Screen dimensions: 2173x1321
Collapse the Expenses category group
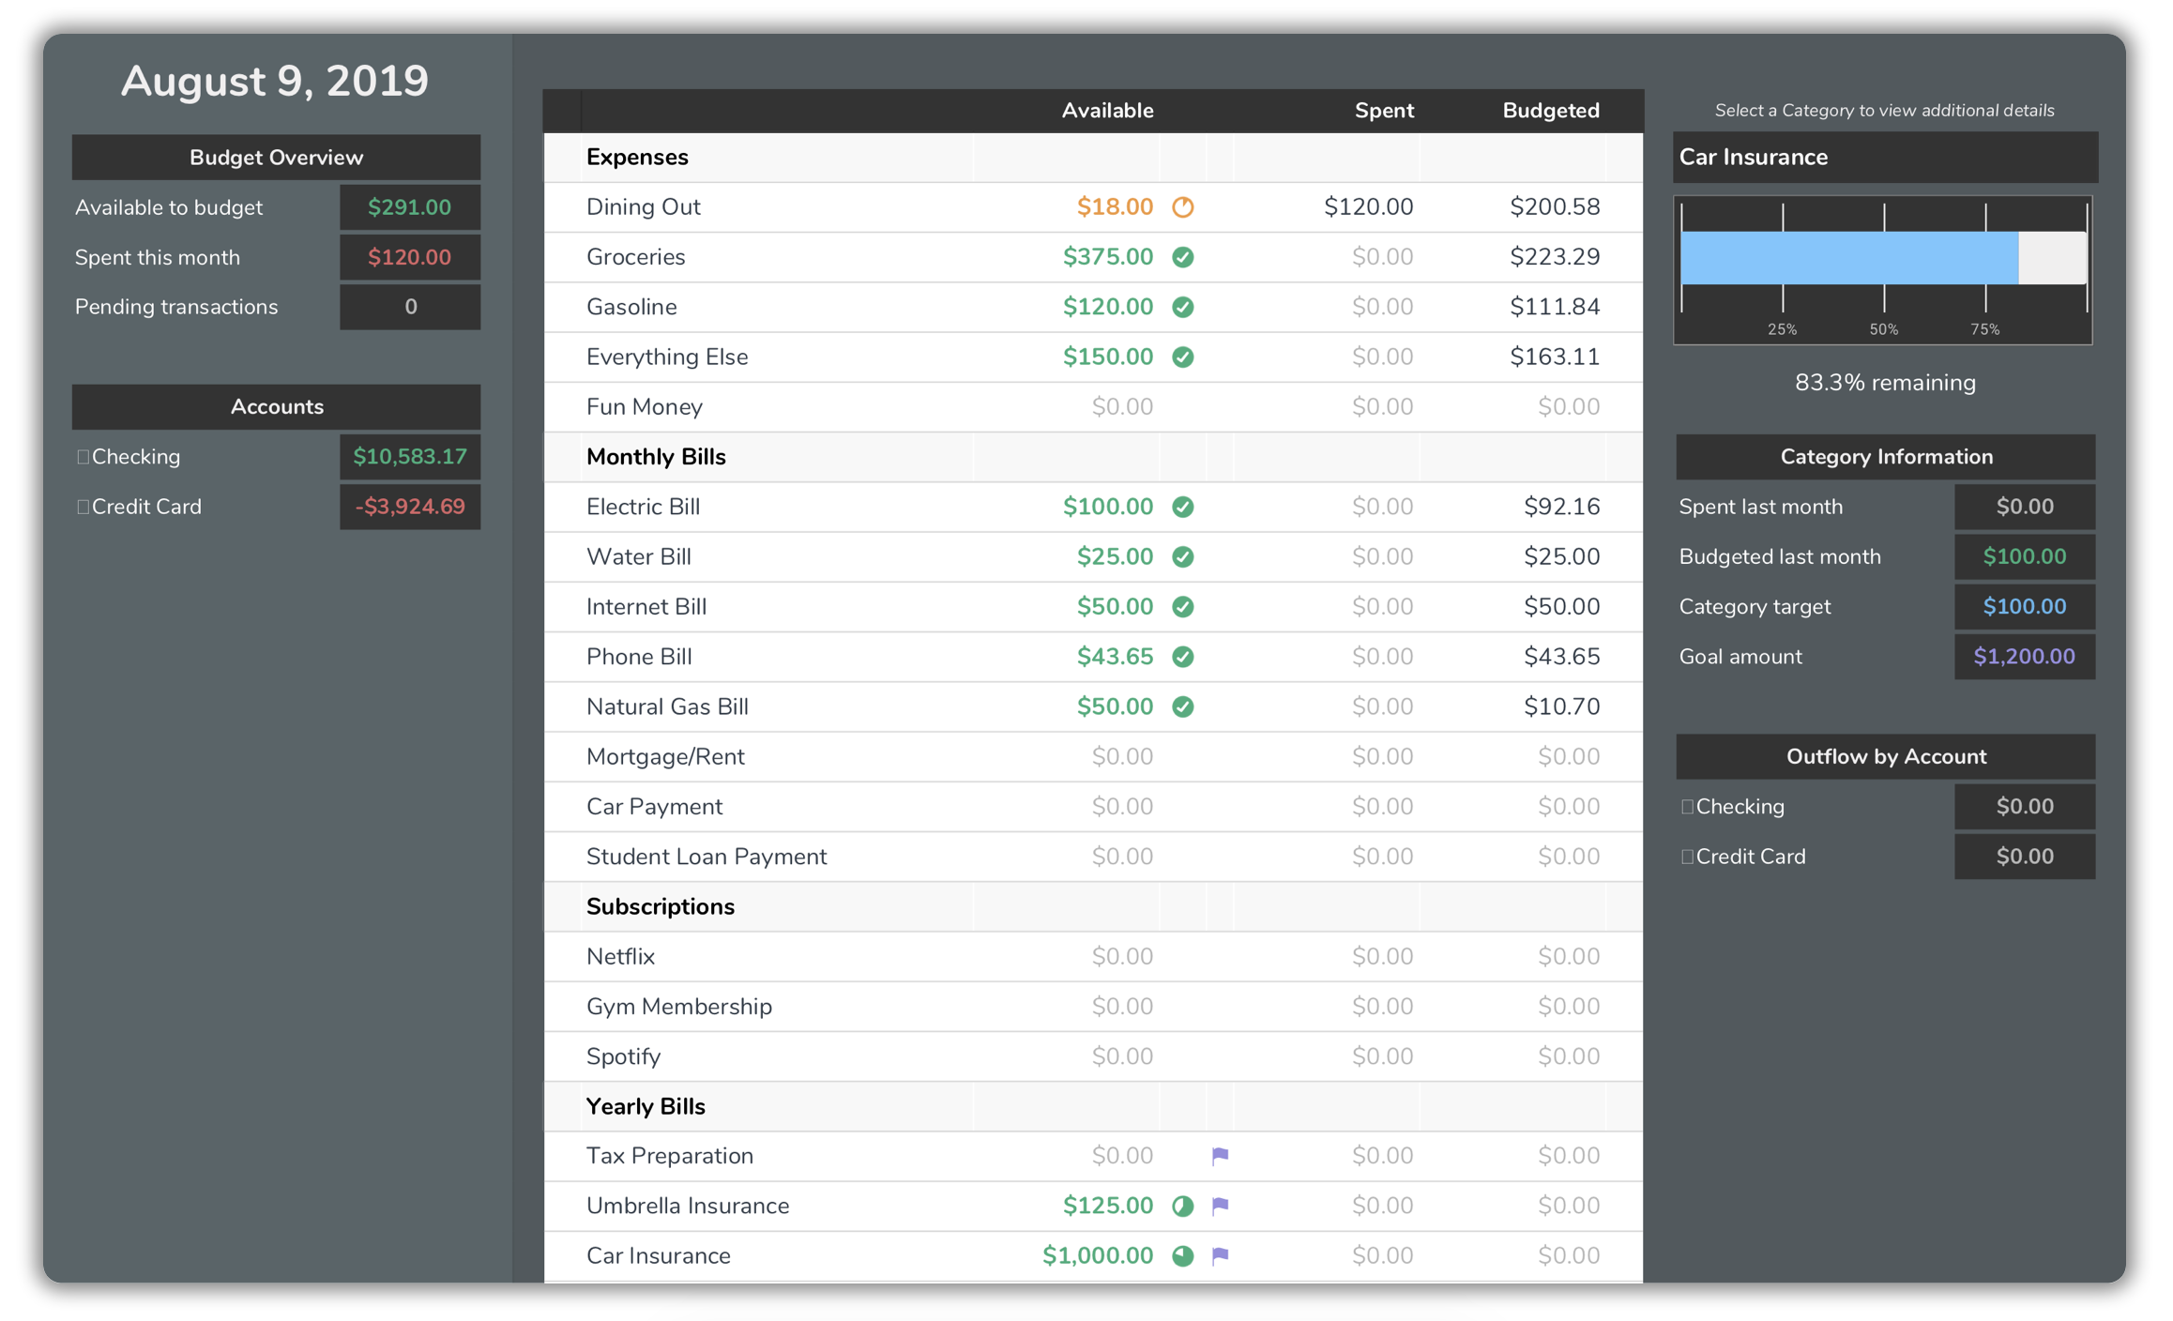637,158
